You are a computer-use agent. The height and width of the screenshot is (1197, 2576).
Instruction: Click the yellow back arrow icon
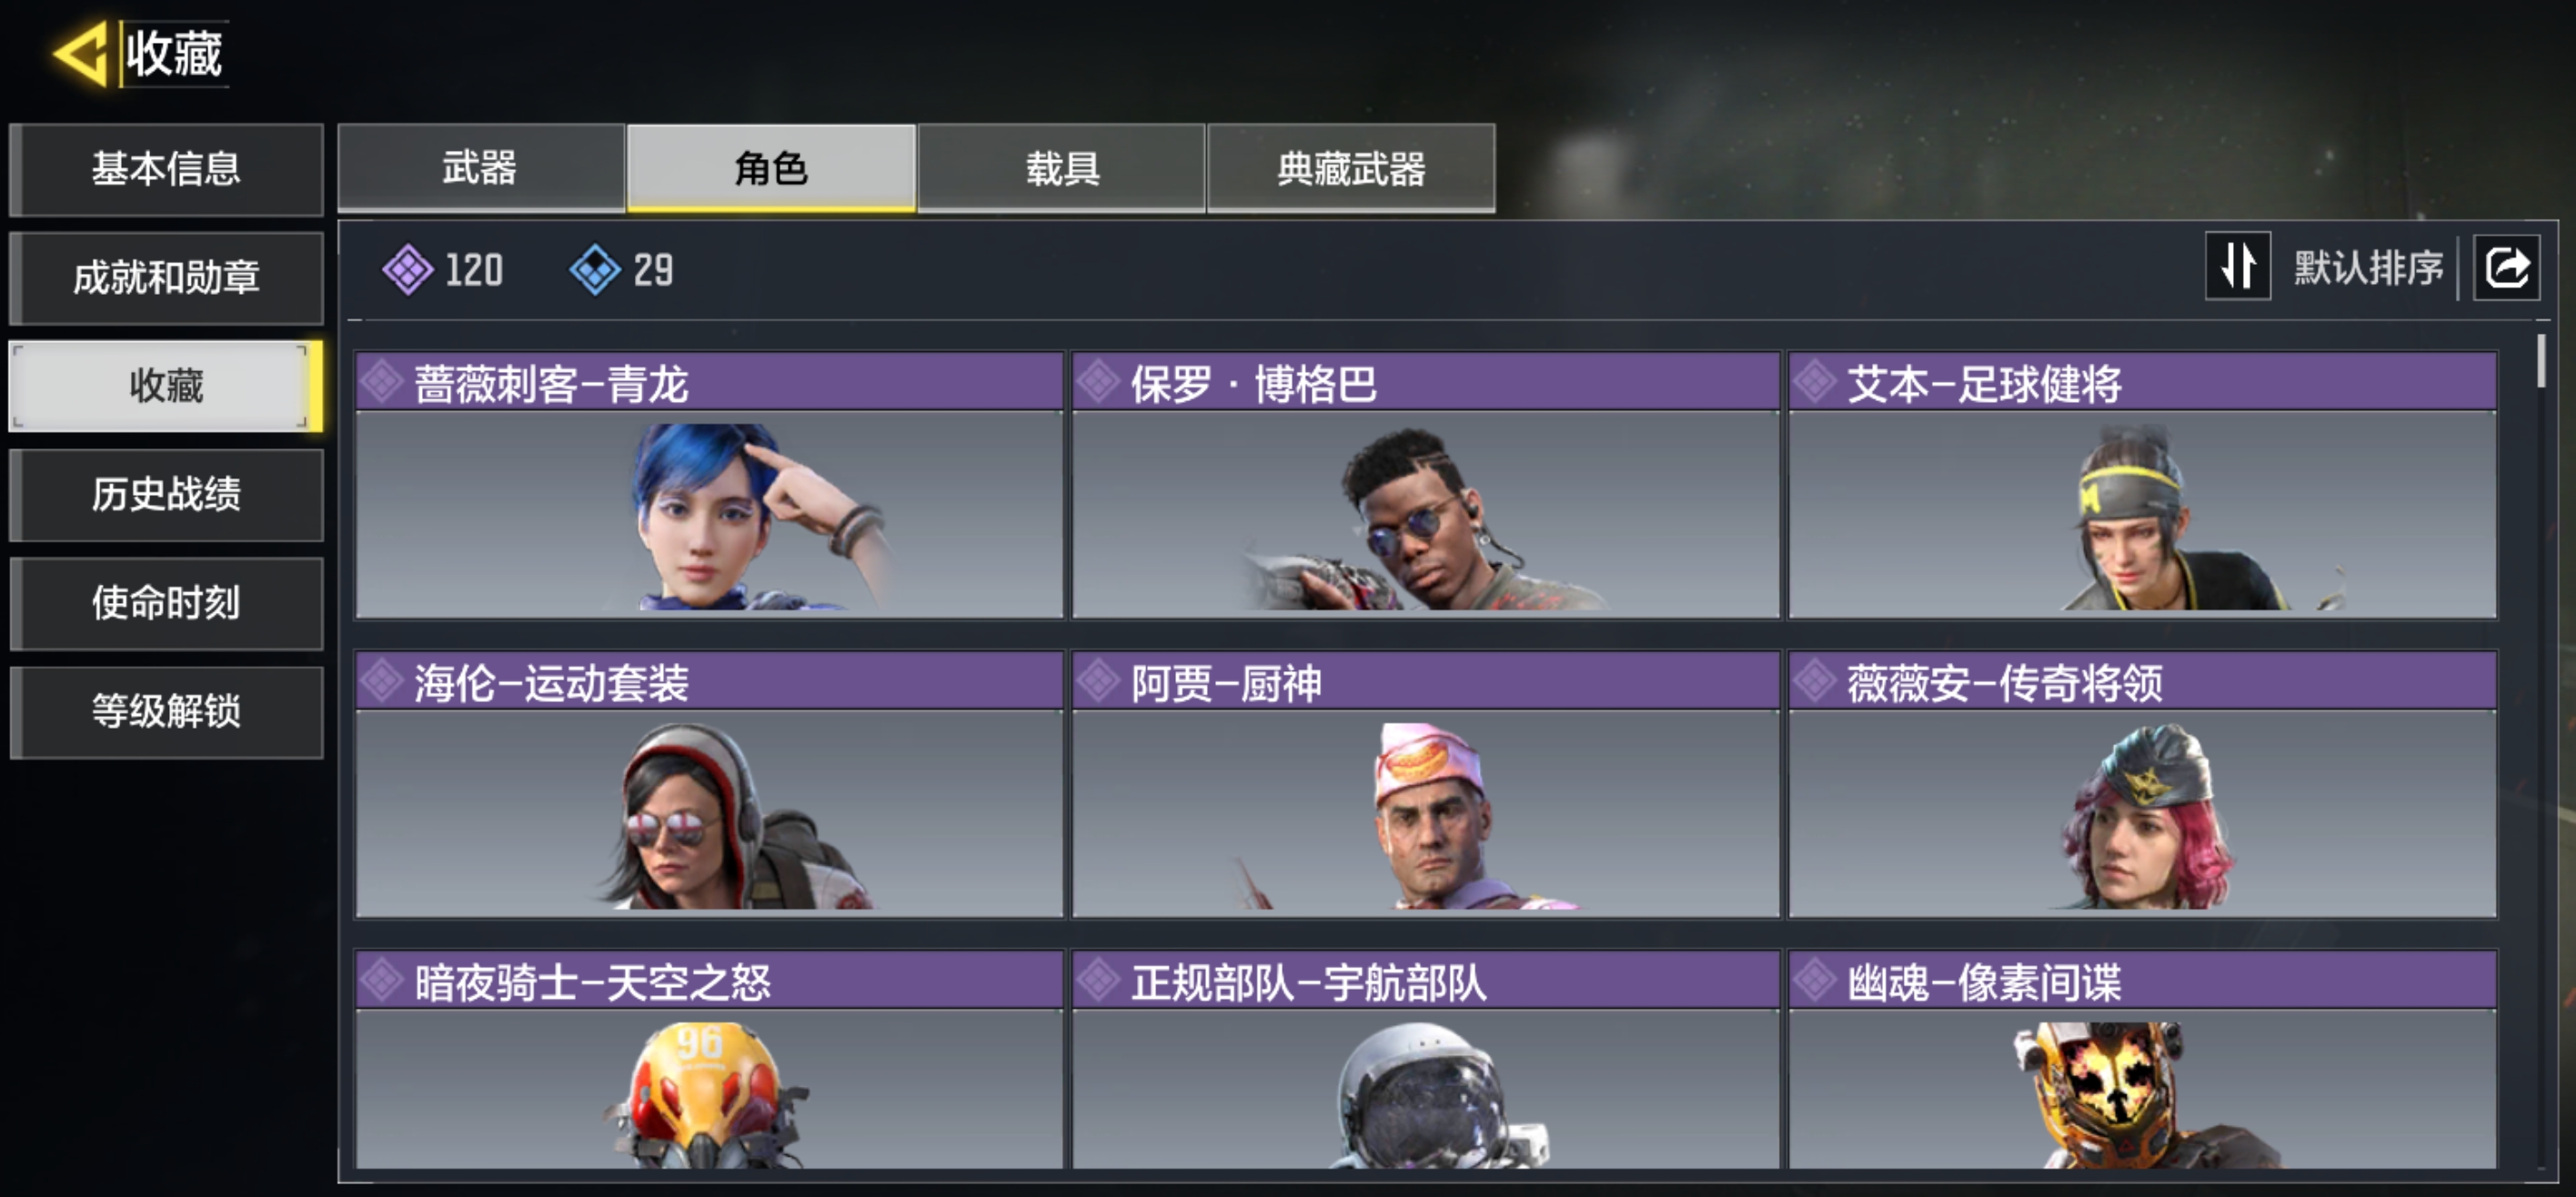point(81,54)
